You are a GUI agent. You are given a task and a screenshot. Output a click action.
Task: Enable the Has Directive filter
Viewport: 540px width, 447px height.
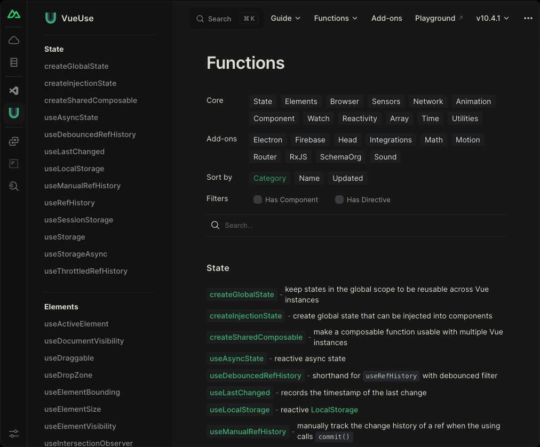(x=339, y=199)
